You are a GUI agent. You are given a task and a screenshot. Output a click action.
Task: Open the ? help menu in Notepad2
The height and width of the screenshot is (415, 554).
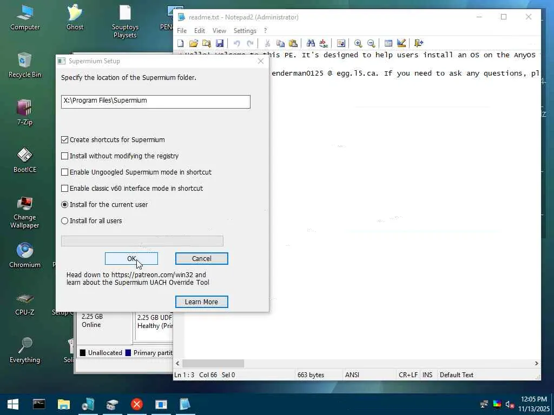265,31
